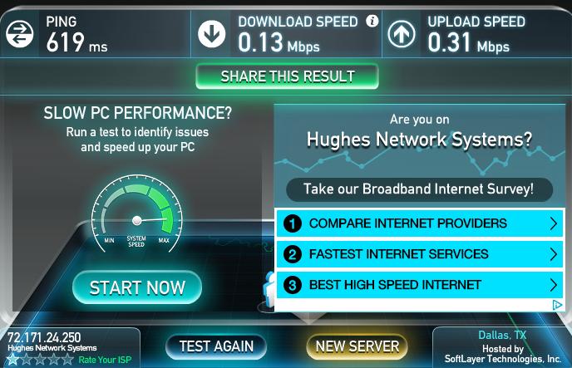Click the ping arrows icon
Viewport: 572px width, 368px height.
(x=20, y=34)
